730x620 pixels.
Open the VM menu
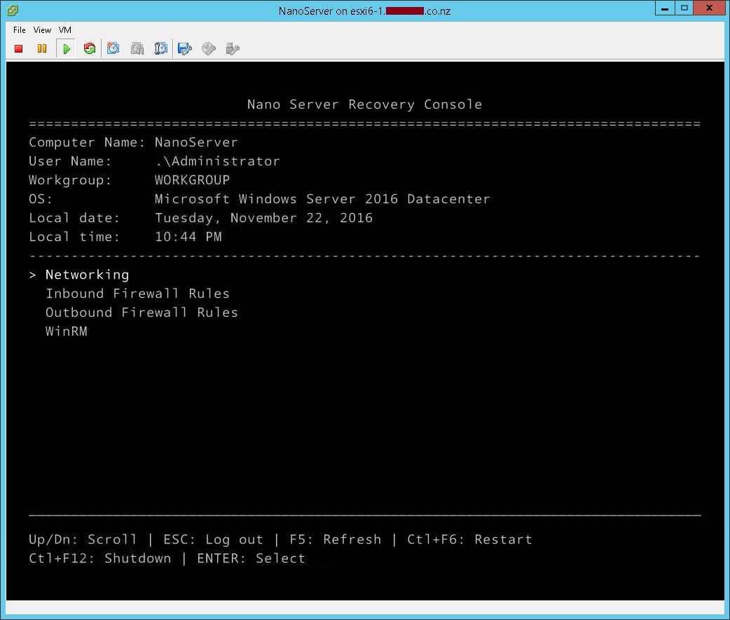tap(64, 30)
